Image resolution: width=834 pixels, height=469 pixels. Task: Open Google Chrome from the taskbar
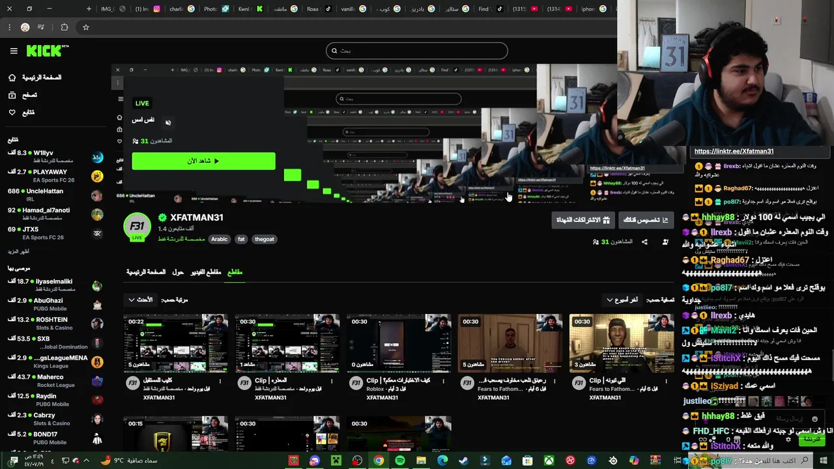[x=379, y=461]
